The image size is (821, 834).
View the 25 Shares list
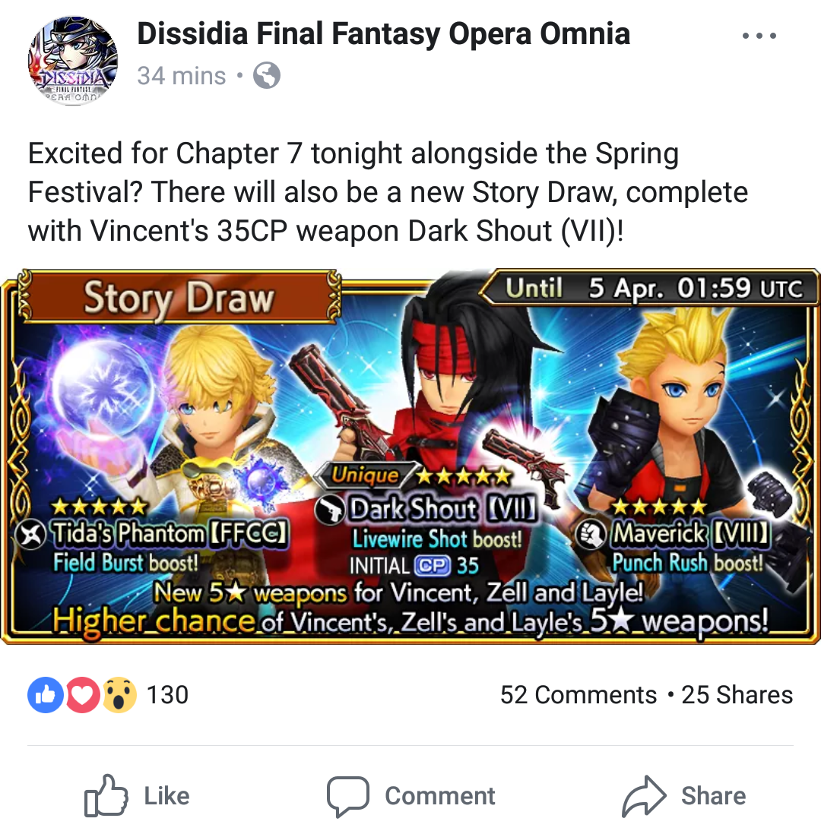click(x=737, y=695)
